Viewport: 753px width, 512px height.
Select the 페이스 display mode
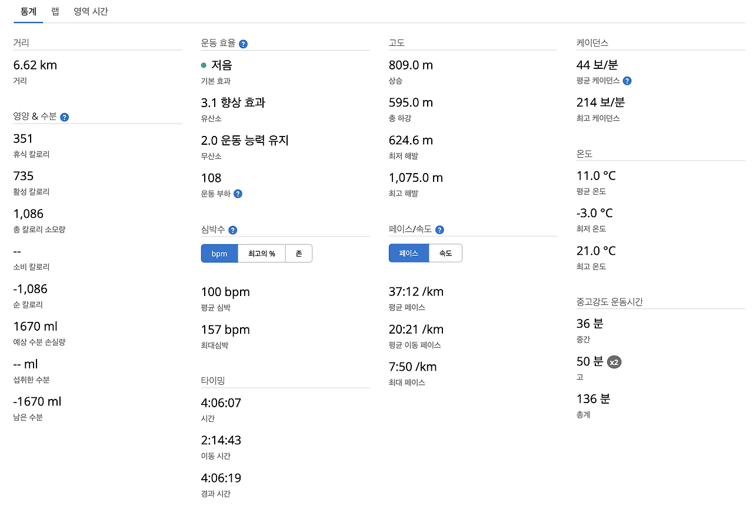[408, 253]
